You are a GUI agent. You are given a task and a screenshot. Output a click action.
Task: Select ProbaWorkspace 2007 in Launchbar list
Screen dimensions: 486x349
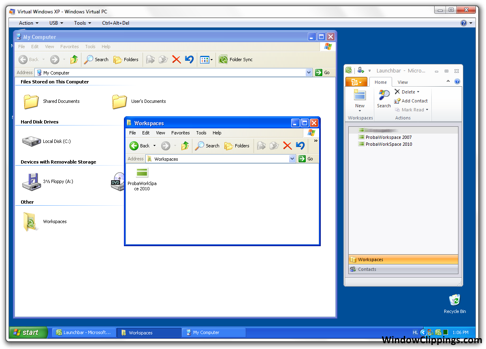385,137
